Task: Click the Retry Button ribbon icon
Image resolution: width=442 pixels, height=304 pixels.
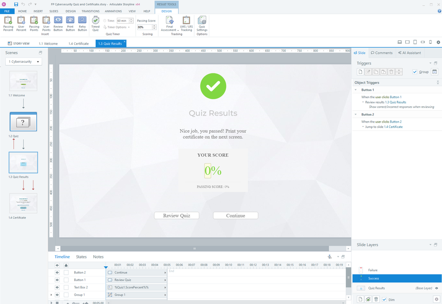Action: pos(82,23)
